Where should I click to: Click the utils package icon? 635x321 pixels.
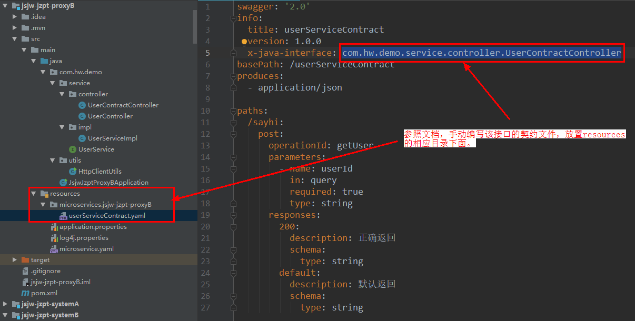click(x=63, y=160)
